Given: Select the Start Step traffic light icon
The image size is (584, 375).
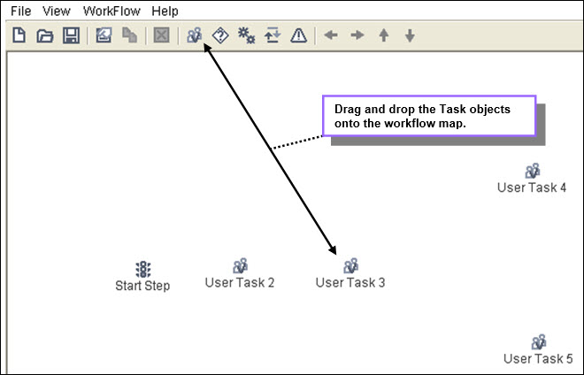Looking at the screenshot, I should [x=143, y=269].
